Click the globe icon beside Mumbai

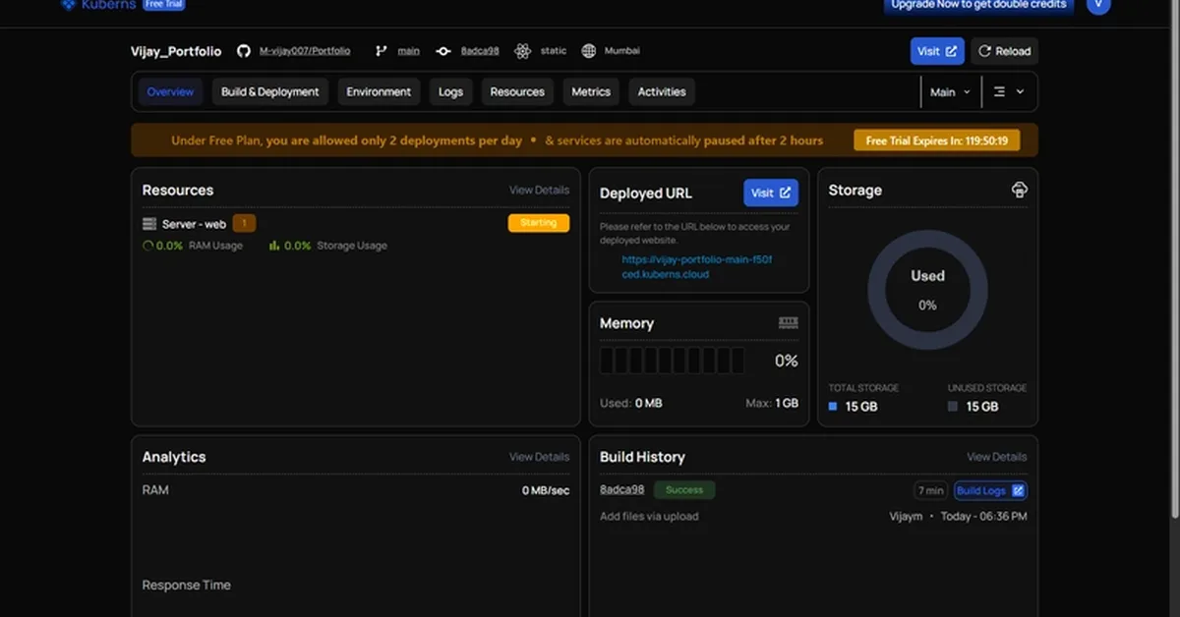(589, 51)
